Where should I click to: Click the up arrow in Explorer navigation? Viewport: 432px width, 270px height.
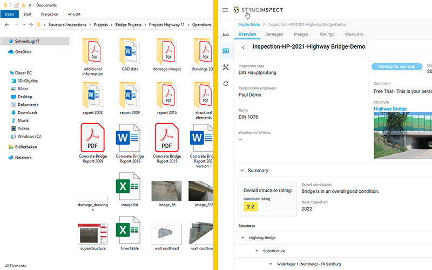31,25
